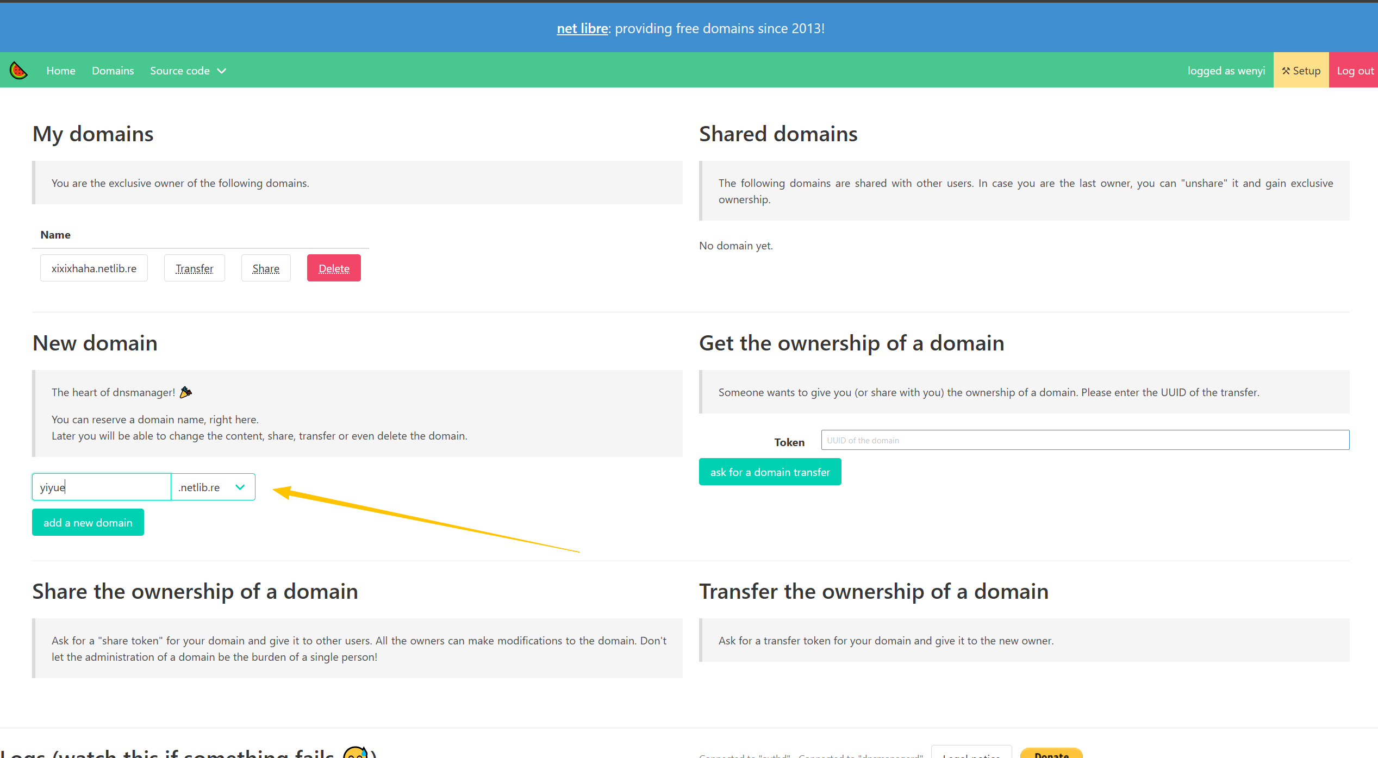Viewport: 1378px width, 758px height.
Task: Transfer the xixixhaha.netlib.re domain
Action: pos(194,268)
